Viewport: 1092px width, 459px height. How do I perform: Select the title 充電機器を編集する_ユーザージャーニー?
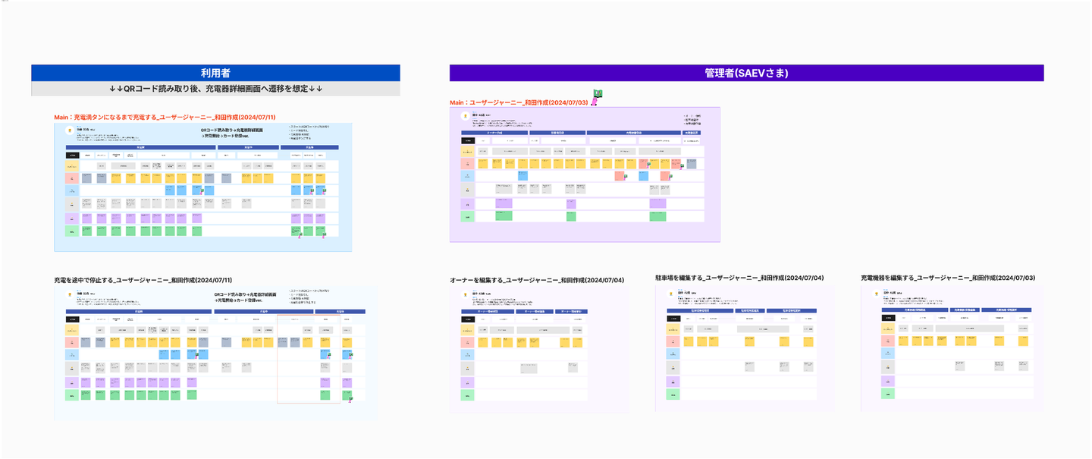click(x=948, y=278)
